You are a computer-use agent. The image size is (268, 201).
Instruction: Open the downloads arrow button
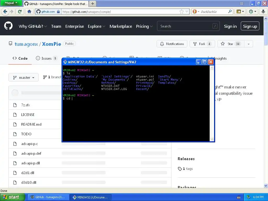pos(263,12)
